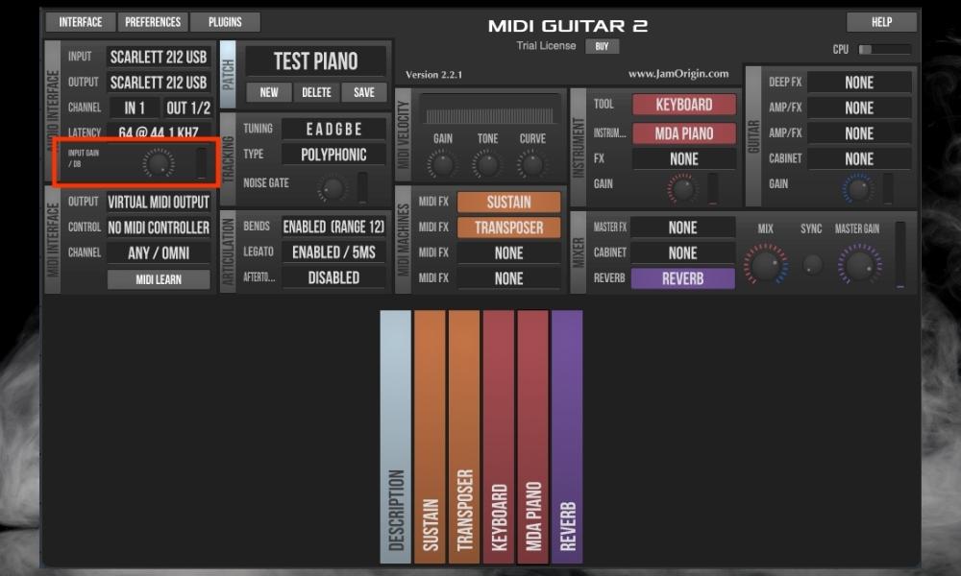Open the Plugins tab
Image resolution: width=961 pixels, height=576 pixels.
pyautogui.click(x=225, y=22)
